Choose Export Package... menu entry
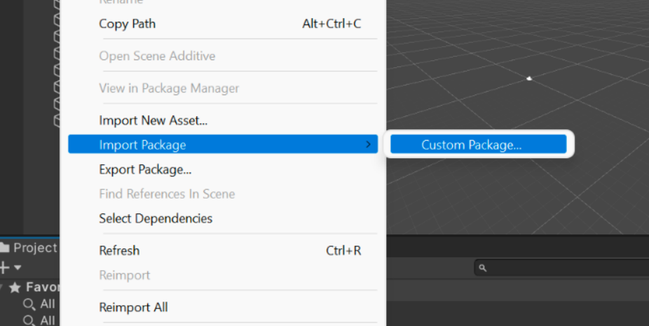 (145, 169)
